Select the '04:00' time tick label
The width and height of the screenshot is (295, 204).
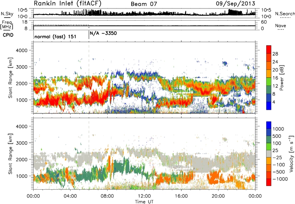[70, 196]
